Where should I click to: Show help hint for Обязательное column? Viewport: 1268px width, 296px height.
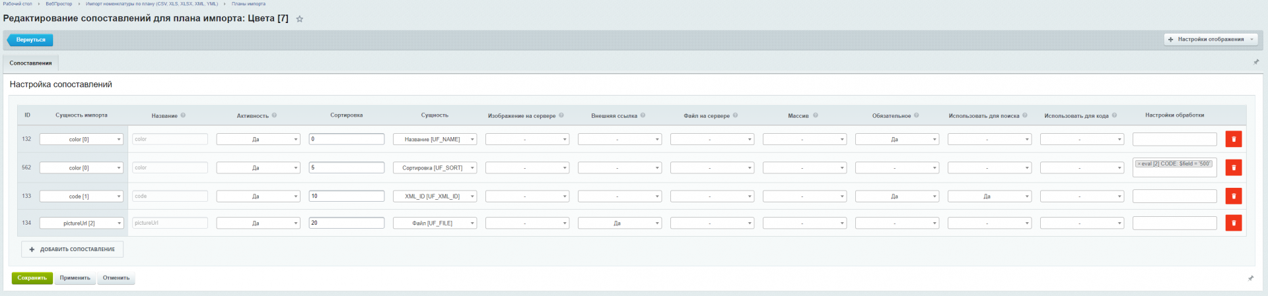point(916,115)
